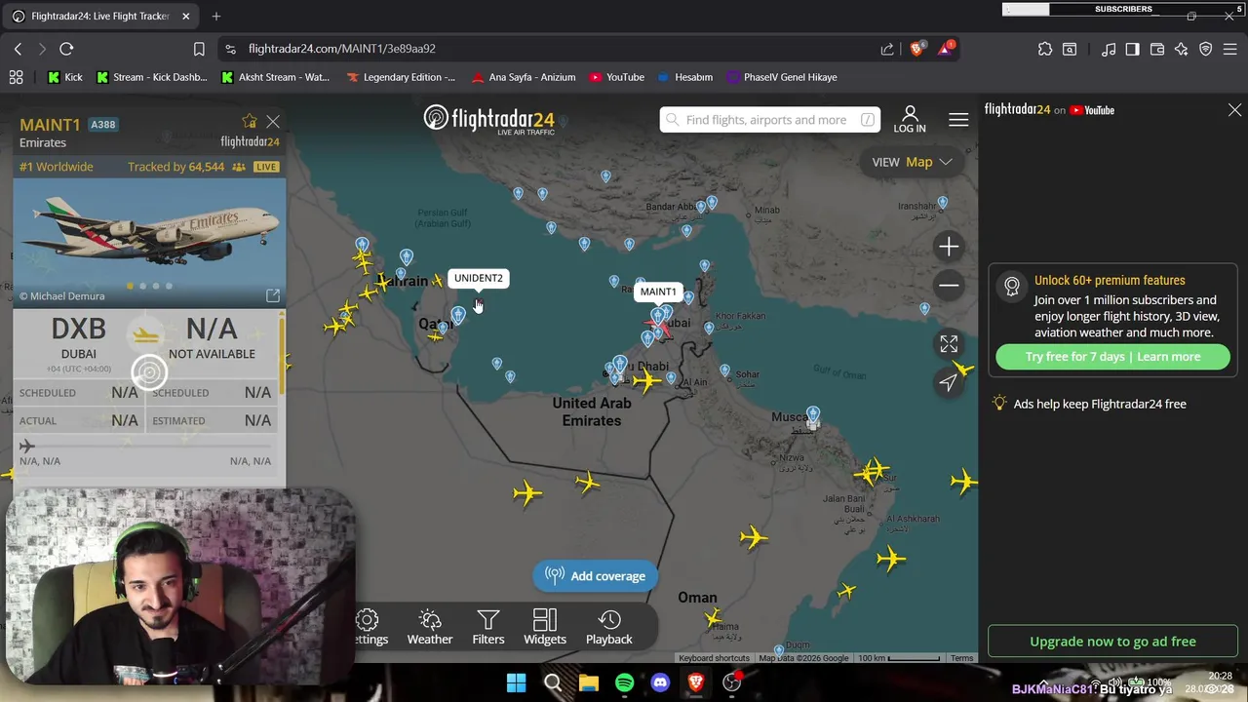Select the fourth photo carousel dot

[x=169, y=286]
